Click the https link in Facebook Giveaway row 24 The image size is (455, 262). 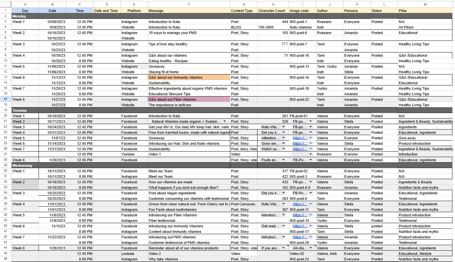point(300,138)
